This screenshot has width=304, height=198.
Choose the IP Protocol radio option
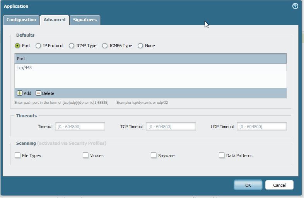[38, 46]
